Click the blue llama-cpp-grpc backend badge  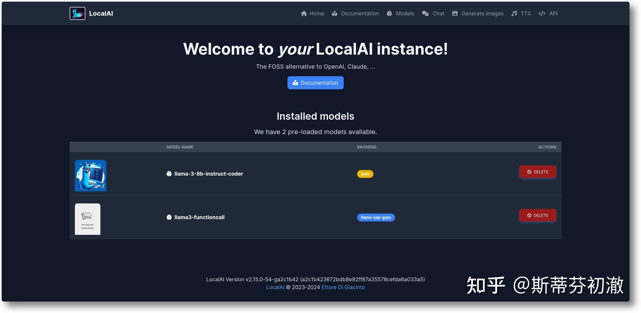pos(376,217)
